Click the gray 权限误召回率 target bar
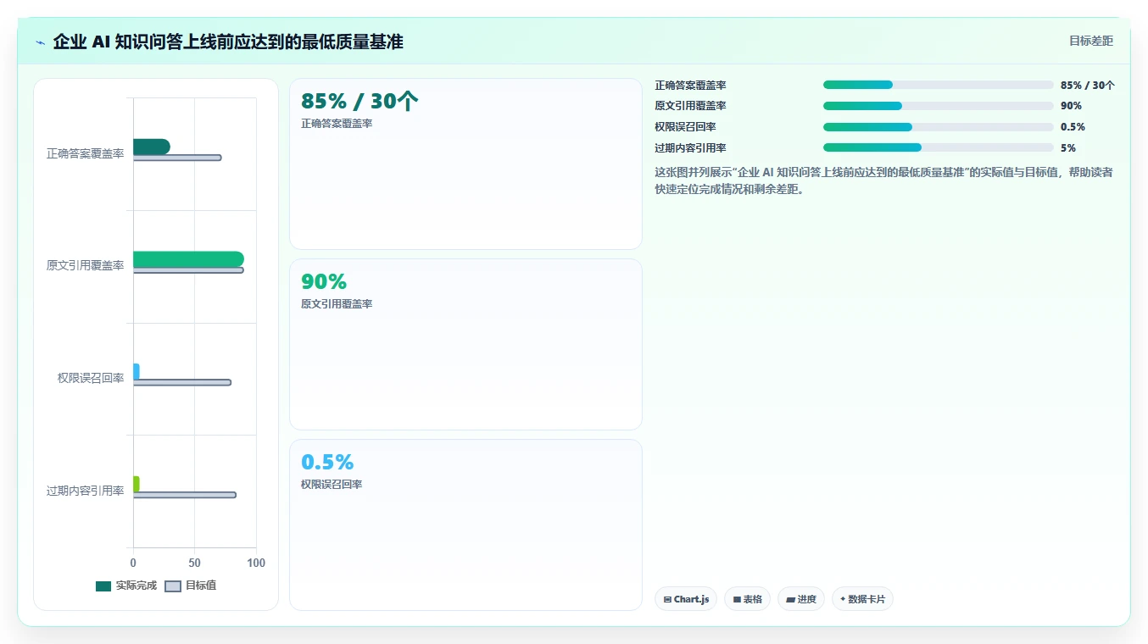 [182, 382]
